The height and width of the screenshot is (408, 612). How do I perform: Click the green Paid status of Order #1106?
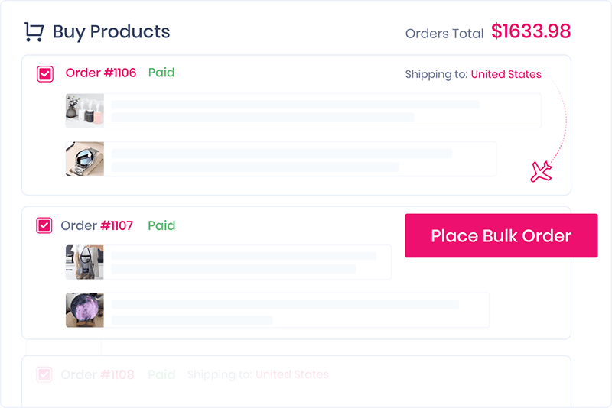pyautogui.click(x=161, y=73)
